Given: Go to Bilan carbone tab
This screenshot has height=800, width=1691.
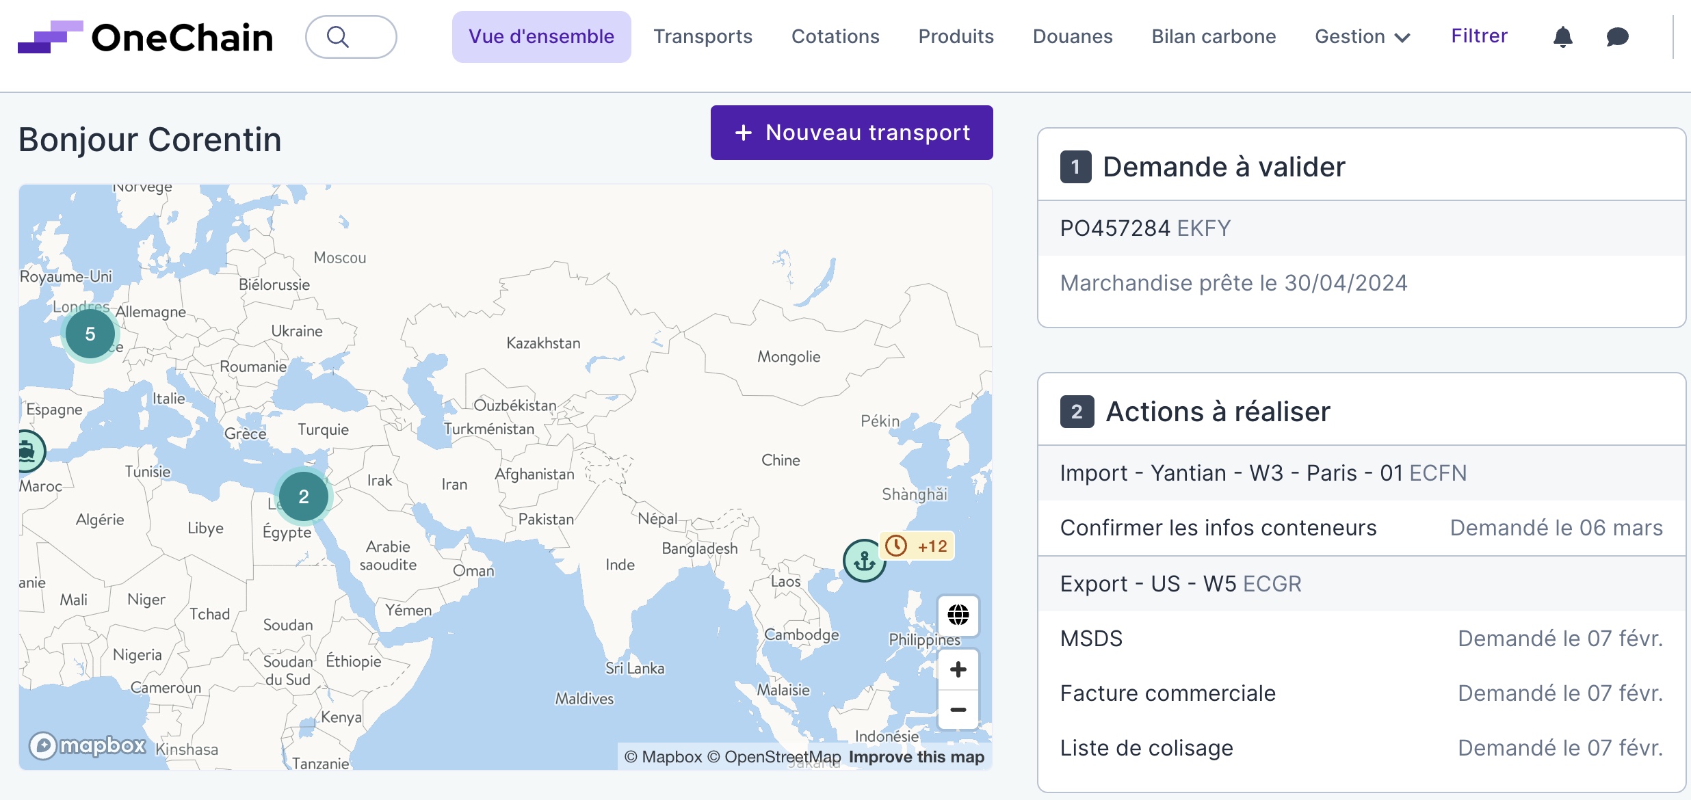Looking at the screenshot, I should (x=1214, y=37).
